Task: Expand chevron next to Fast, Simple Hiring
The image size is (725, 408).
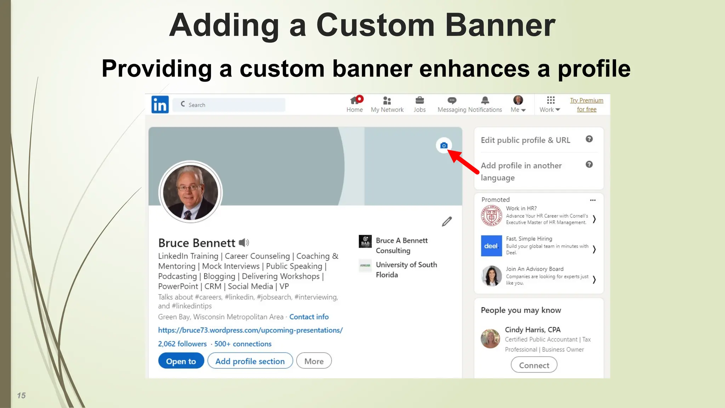Action: 594,249
